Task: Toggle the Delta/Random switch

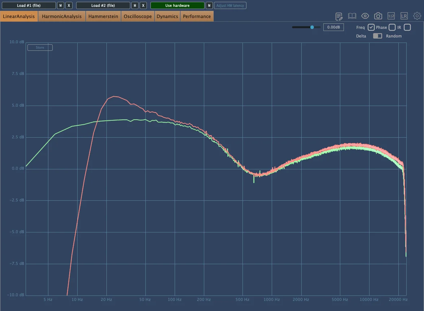Action: (x=377, y=36)
